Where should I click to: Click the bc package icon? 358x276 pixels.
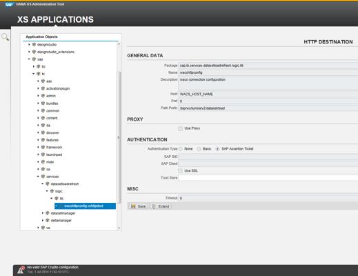pyautogui.click(x=39, y=66)
